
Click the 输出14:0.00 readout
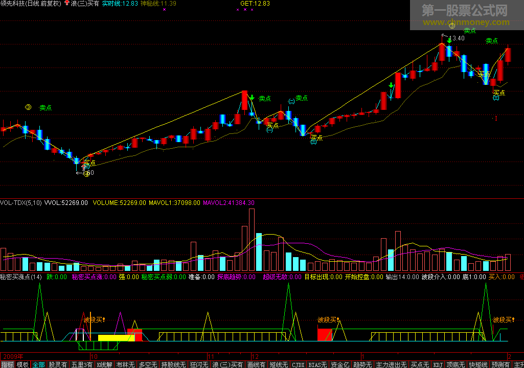coord(402,277)
